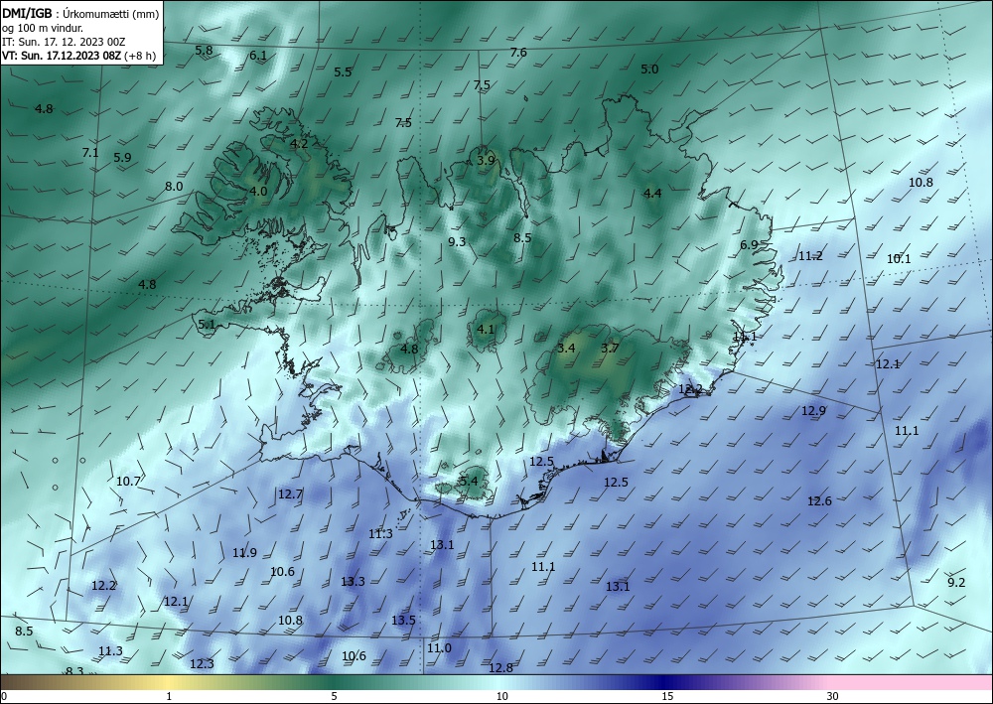Click the 5.9 value label
993x704 pixels.
[x=122, y=158]
